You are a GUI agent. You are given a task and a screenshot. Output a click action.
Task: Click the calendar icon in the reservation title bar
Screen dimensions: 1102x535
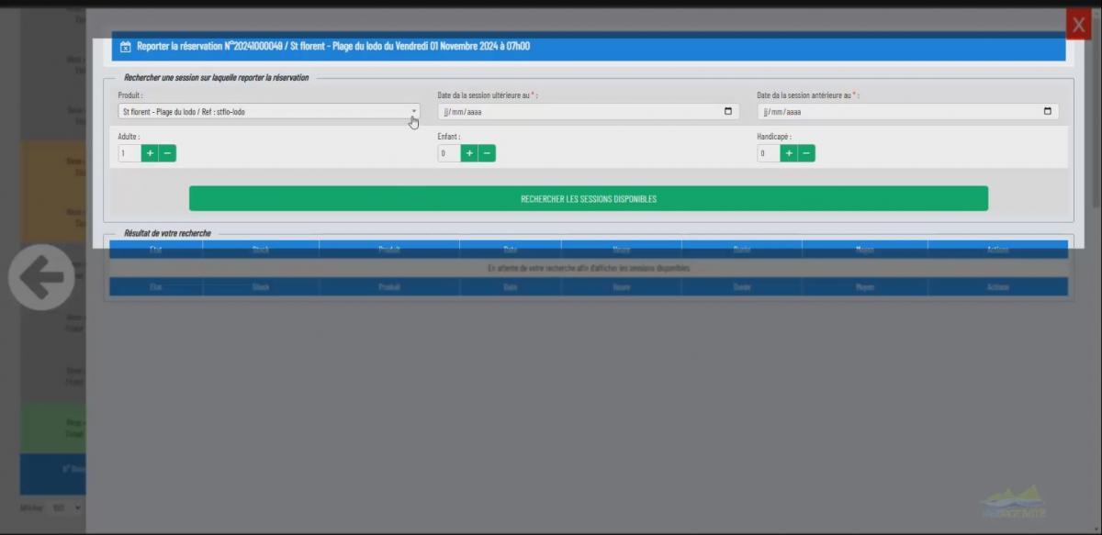tap(126, 47)
